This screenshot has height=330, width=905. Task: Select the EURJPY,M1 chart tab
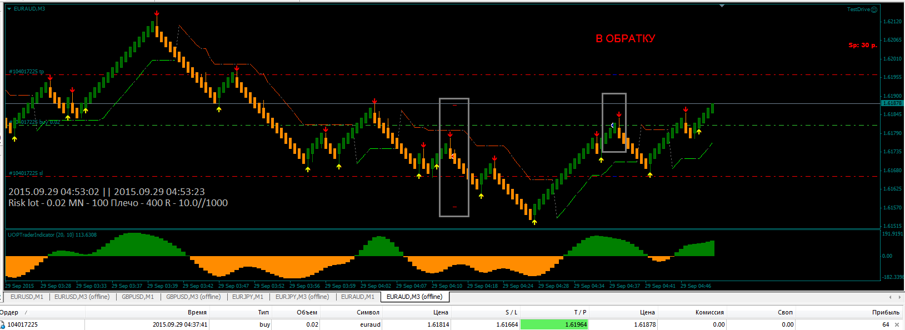click(248, 297)
